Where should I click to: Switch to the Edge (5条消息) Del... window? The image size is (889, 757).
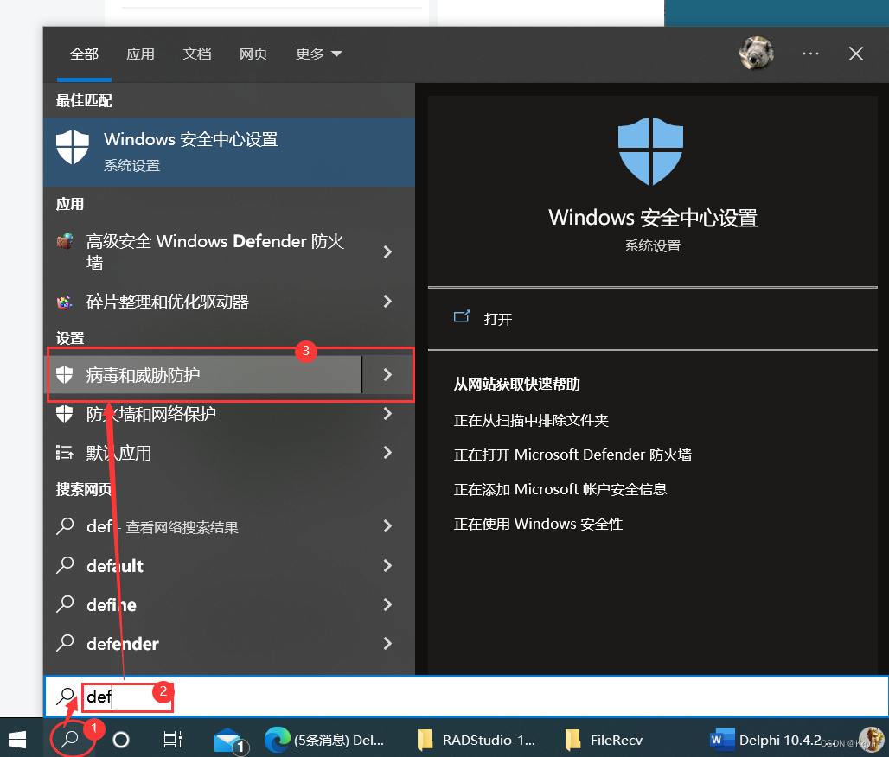(x=325, y=740)
